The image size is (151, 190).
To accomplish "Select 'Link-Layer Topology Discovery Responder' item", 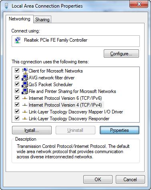I will [69, 119].
